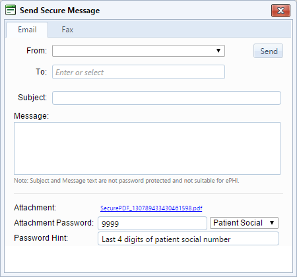Open the From dropdown list
This screenshot has height=277, width=297.
click(x=139, y=51)
